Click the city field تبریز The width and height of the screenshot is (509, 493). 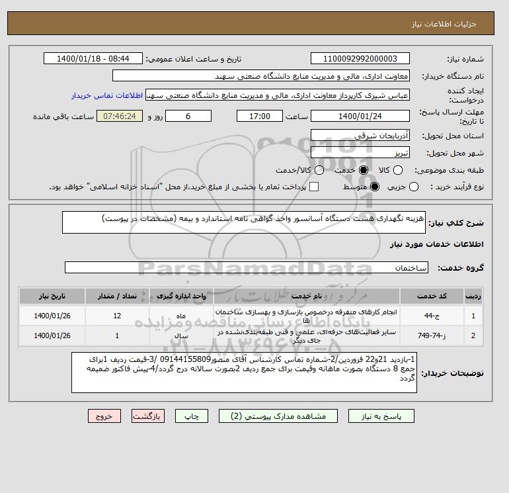tap(360, 152)
